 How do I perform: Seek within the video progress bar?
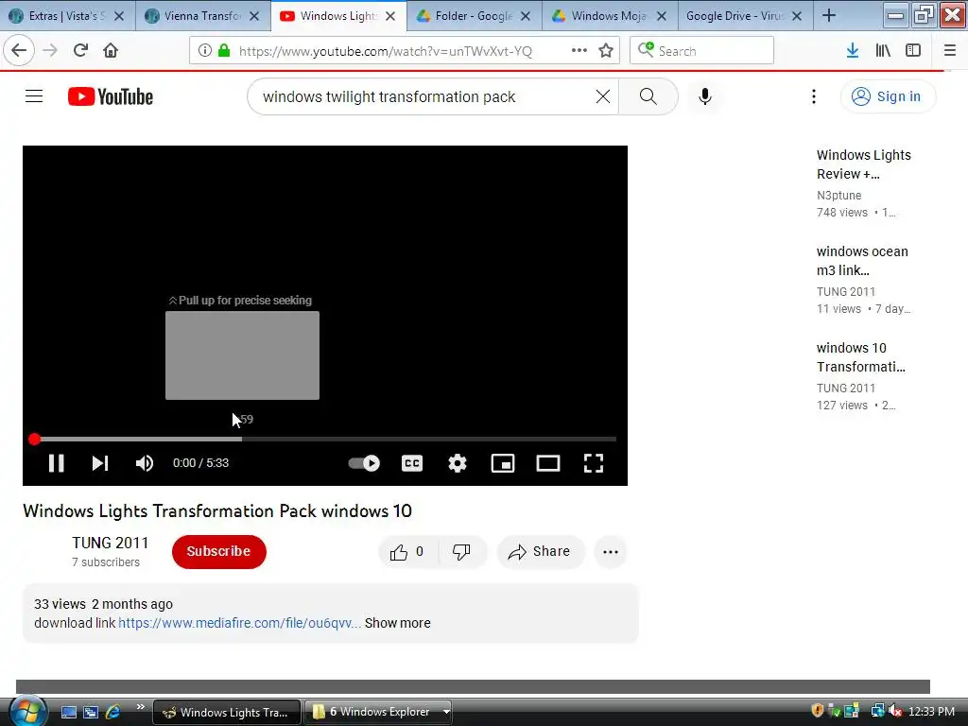pos(325,439)
